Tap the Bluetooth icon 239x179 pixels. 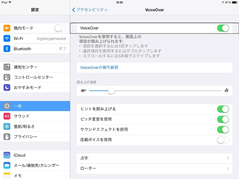pyautogui.click(x=7, y=49)
